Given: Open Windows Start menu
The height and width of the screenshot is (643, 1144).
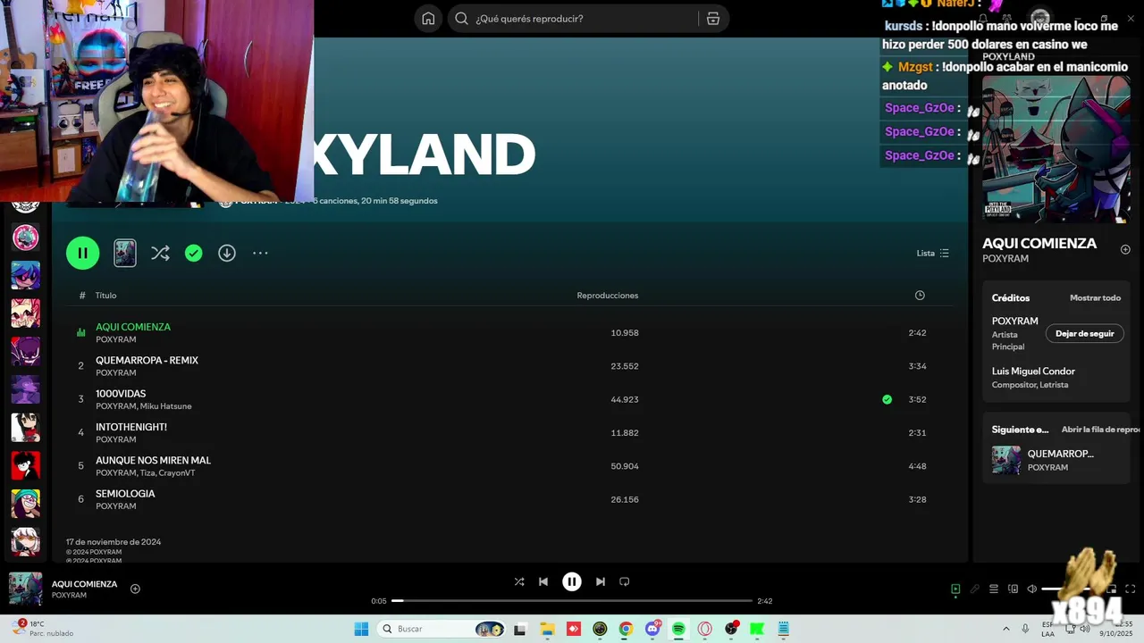Looking at the screenshot, I should (361, 629).
